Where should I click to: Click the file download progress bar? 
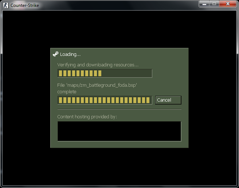[x=105, y=100]
